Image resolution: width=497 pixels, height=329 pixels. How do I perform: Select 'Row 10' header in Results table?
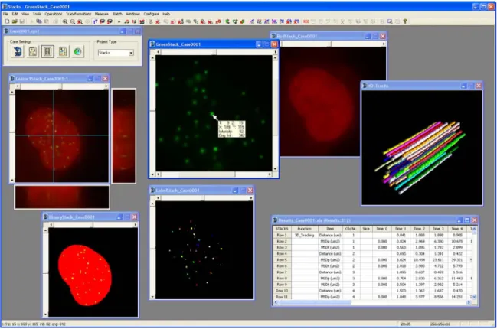pos(282,291)
